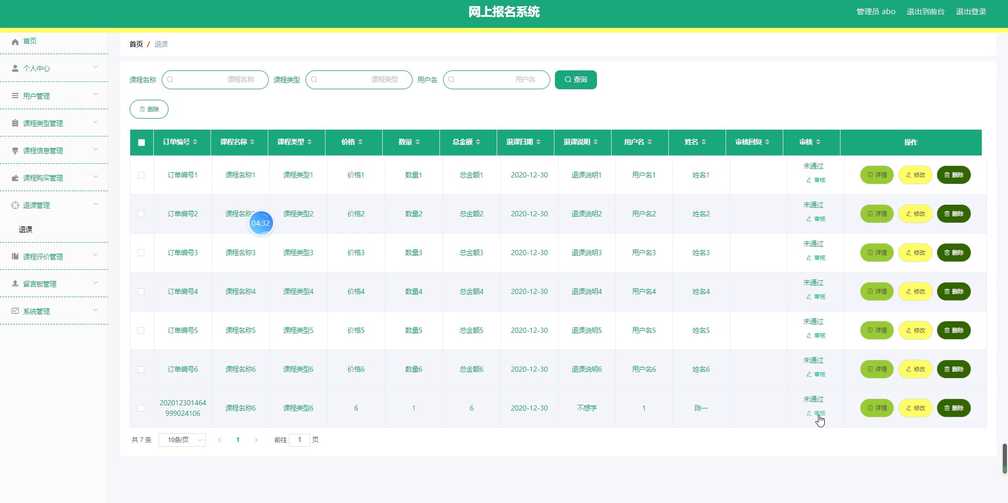Open the 10条/页 page size dropdown
The image size is (1008, 503).
pos(182,440)
